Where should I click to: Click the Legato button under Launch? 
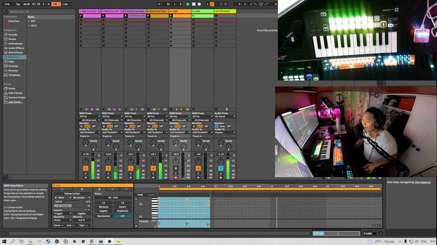tap(81, 214)
